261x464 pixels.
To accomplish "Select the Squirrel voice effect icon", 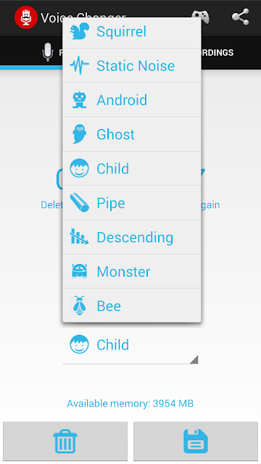I will click(79, 31).
